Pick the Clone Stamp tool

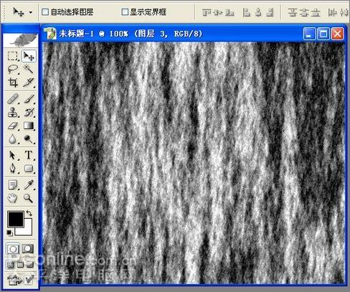[x=12, y=112]
